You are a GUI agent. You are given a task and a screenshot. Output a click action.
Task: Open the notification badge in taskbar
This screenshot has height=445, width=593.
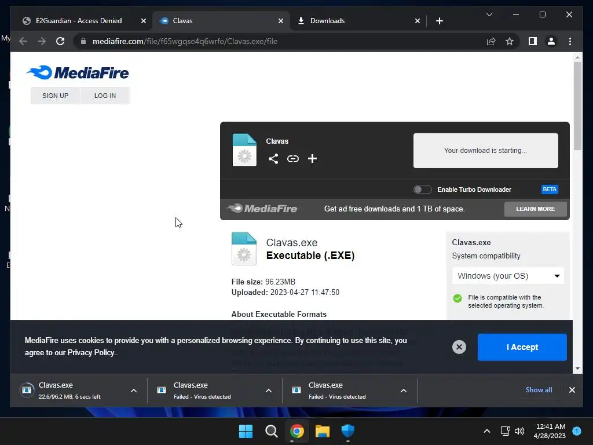[577, 431]
